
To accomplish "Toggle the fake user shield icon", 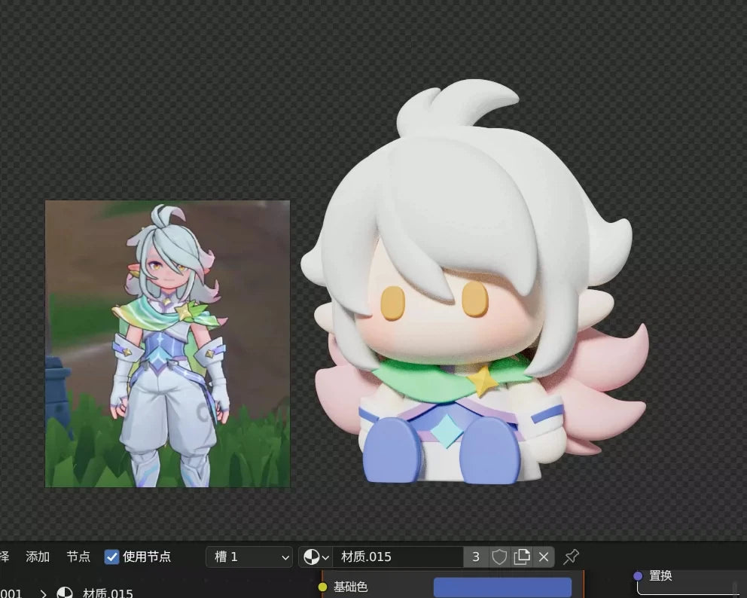I will (499, 557).
